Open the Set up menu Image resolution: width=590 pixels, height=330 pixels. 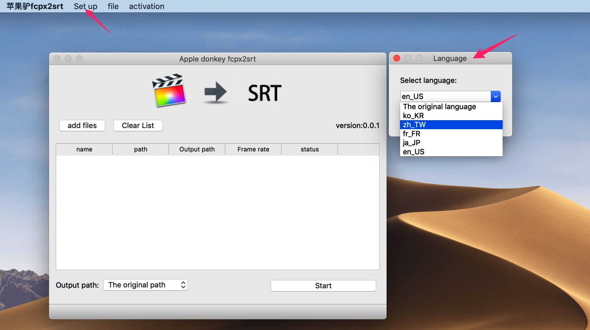(x=85, y=6)
